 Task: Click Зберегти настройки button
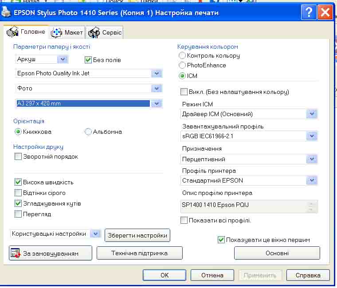tap(137, 235)
